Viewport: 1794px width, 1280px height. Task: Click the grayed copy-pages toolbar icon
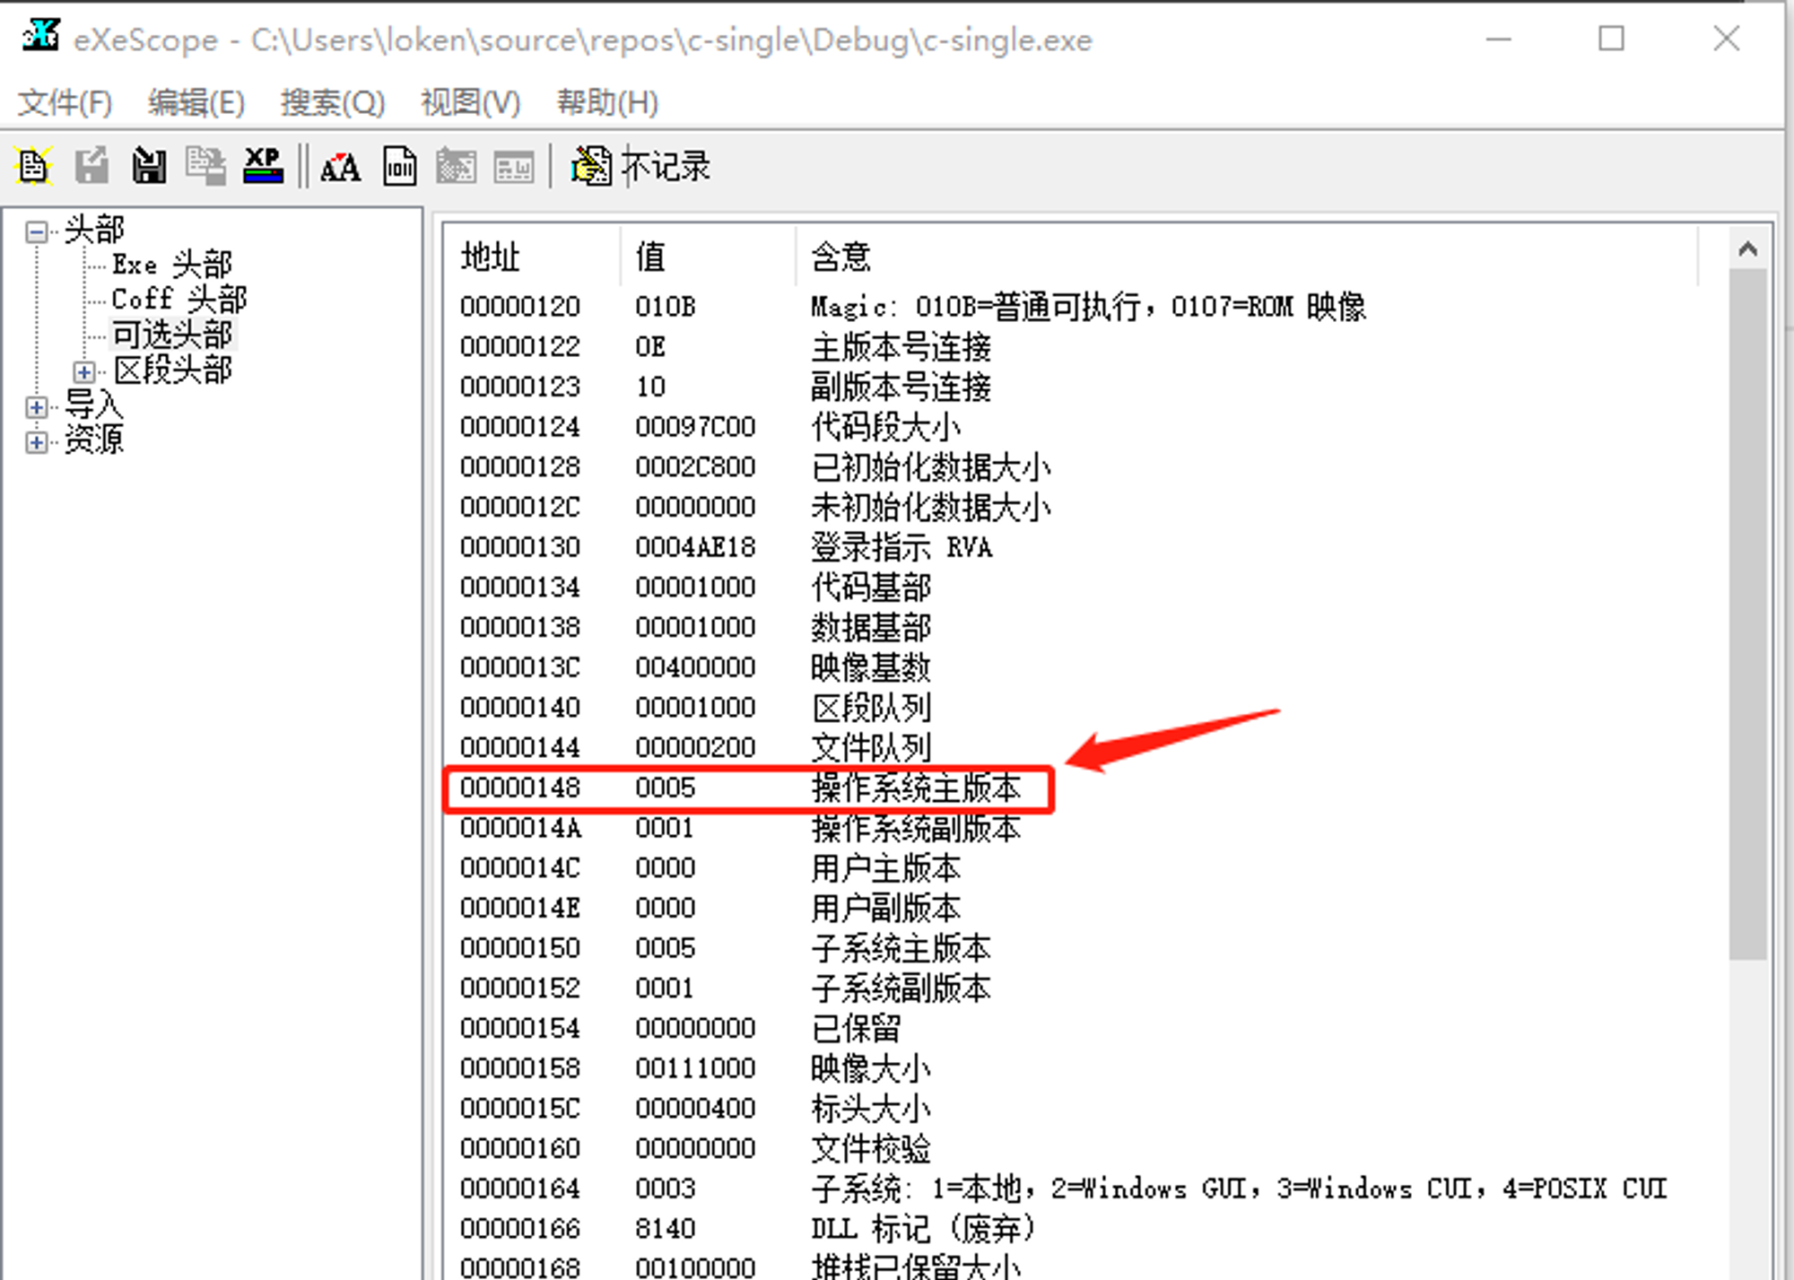(x=205, y=166)
